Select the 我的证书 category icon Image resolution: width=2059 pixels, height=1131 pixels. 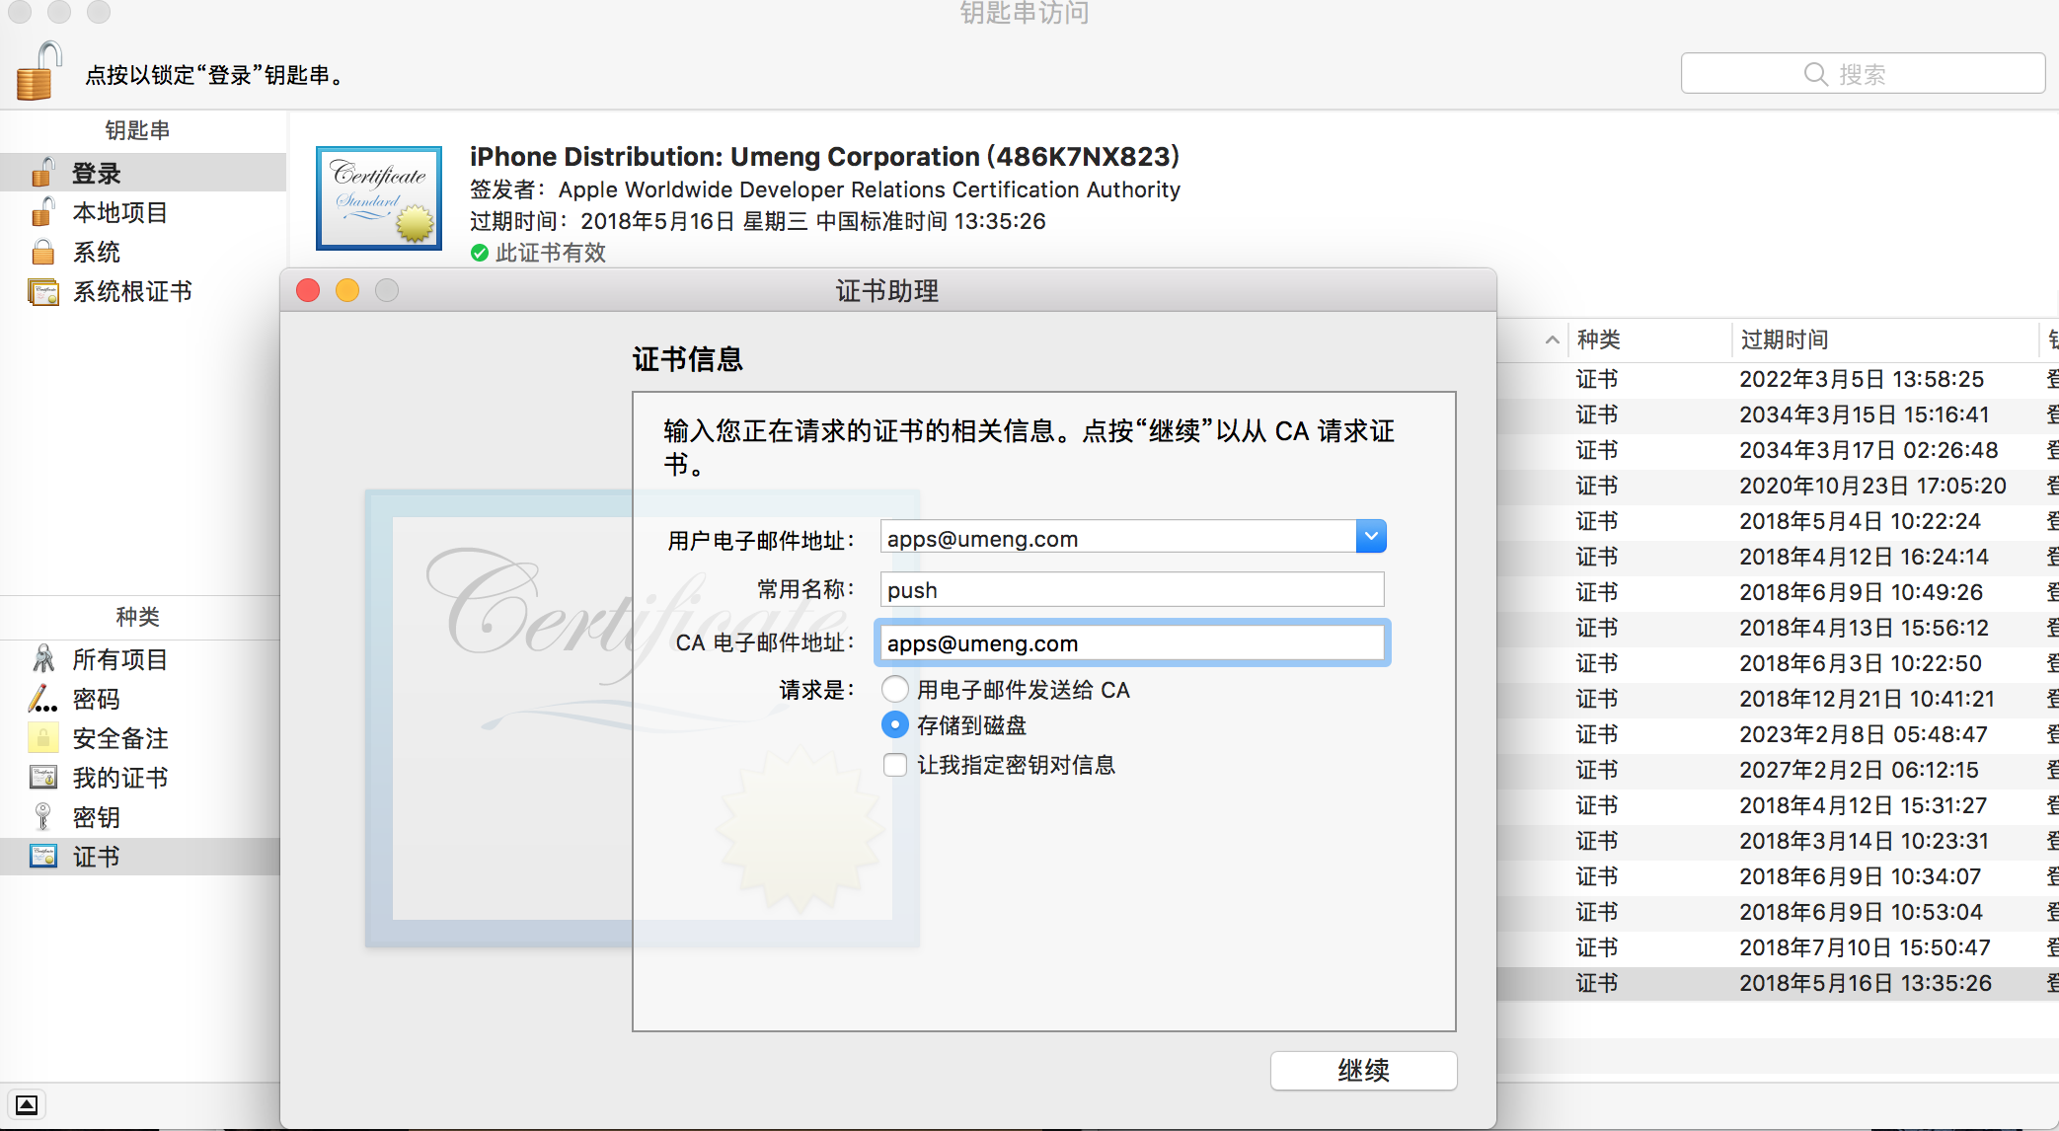click(x=43, y=778)
